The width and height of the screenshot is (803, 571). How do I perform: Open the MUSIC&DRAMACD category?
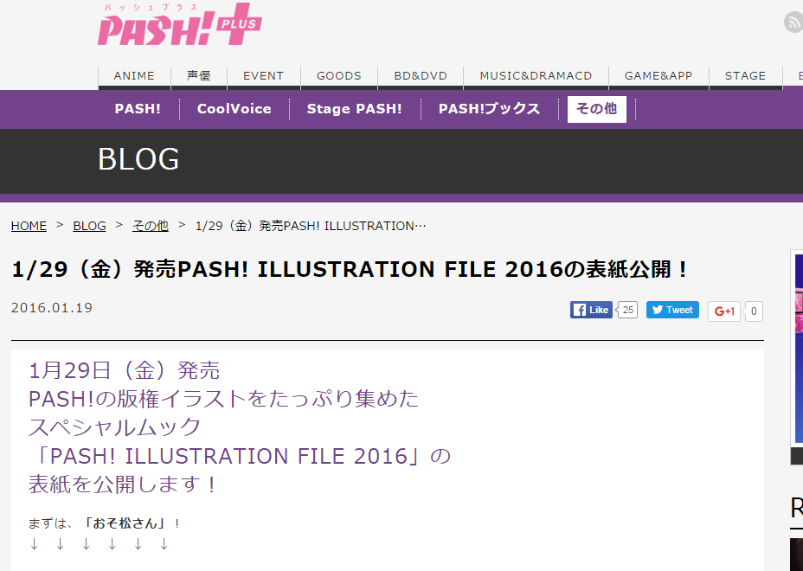[536, 76]
